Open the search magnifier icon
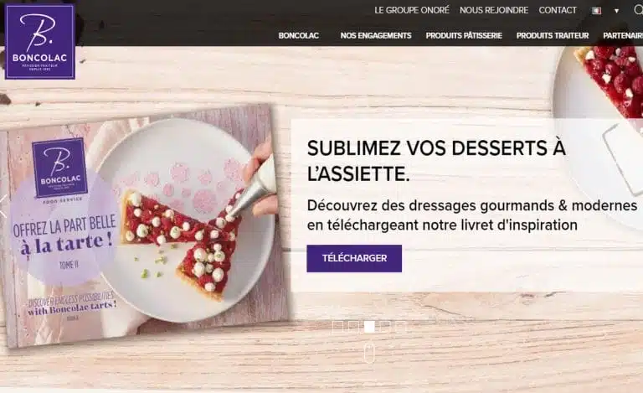This screenshot has width=643, height=393. pyautogui.click(x=639, y=10)
